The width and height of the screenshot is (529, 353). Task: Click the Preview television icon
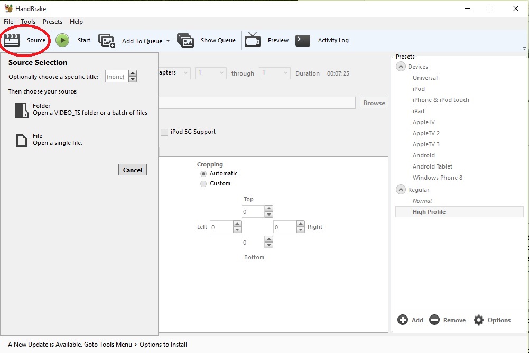pyautogui.click(x=253, y=40)
